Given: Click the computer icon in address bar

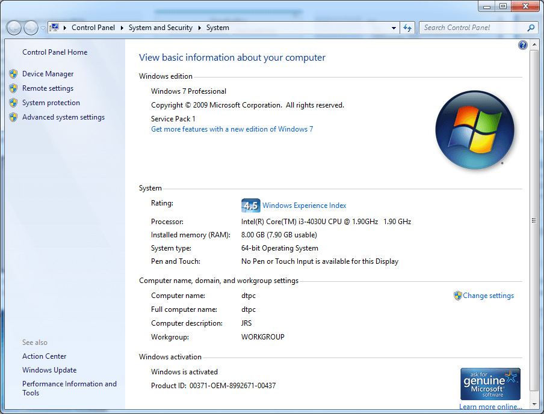Looking at the screenshot, I should pos(54,28).
